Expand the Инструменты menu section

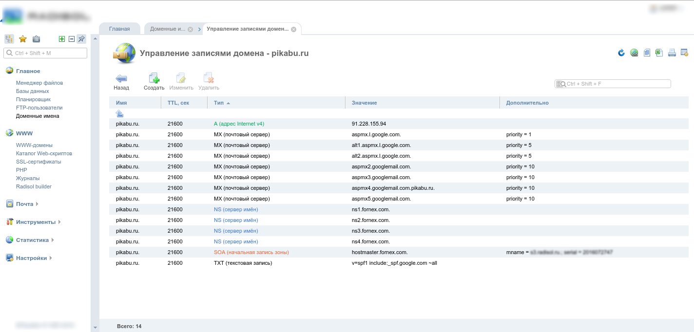(36, 222)
